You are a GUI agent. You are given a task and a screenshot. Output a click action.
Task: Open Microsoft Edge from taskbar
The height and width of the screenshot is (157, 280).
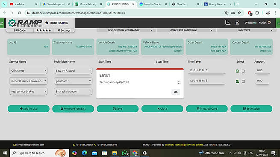(85, 153)
